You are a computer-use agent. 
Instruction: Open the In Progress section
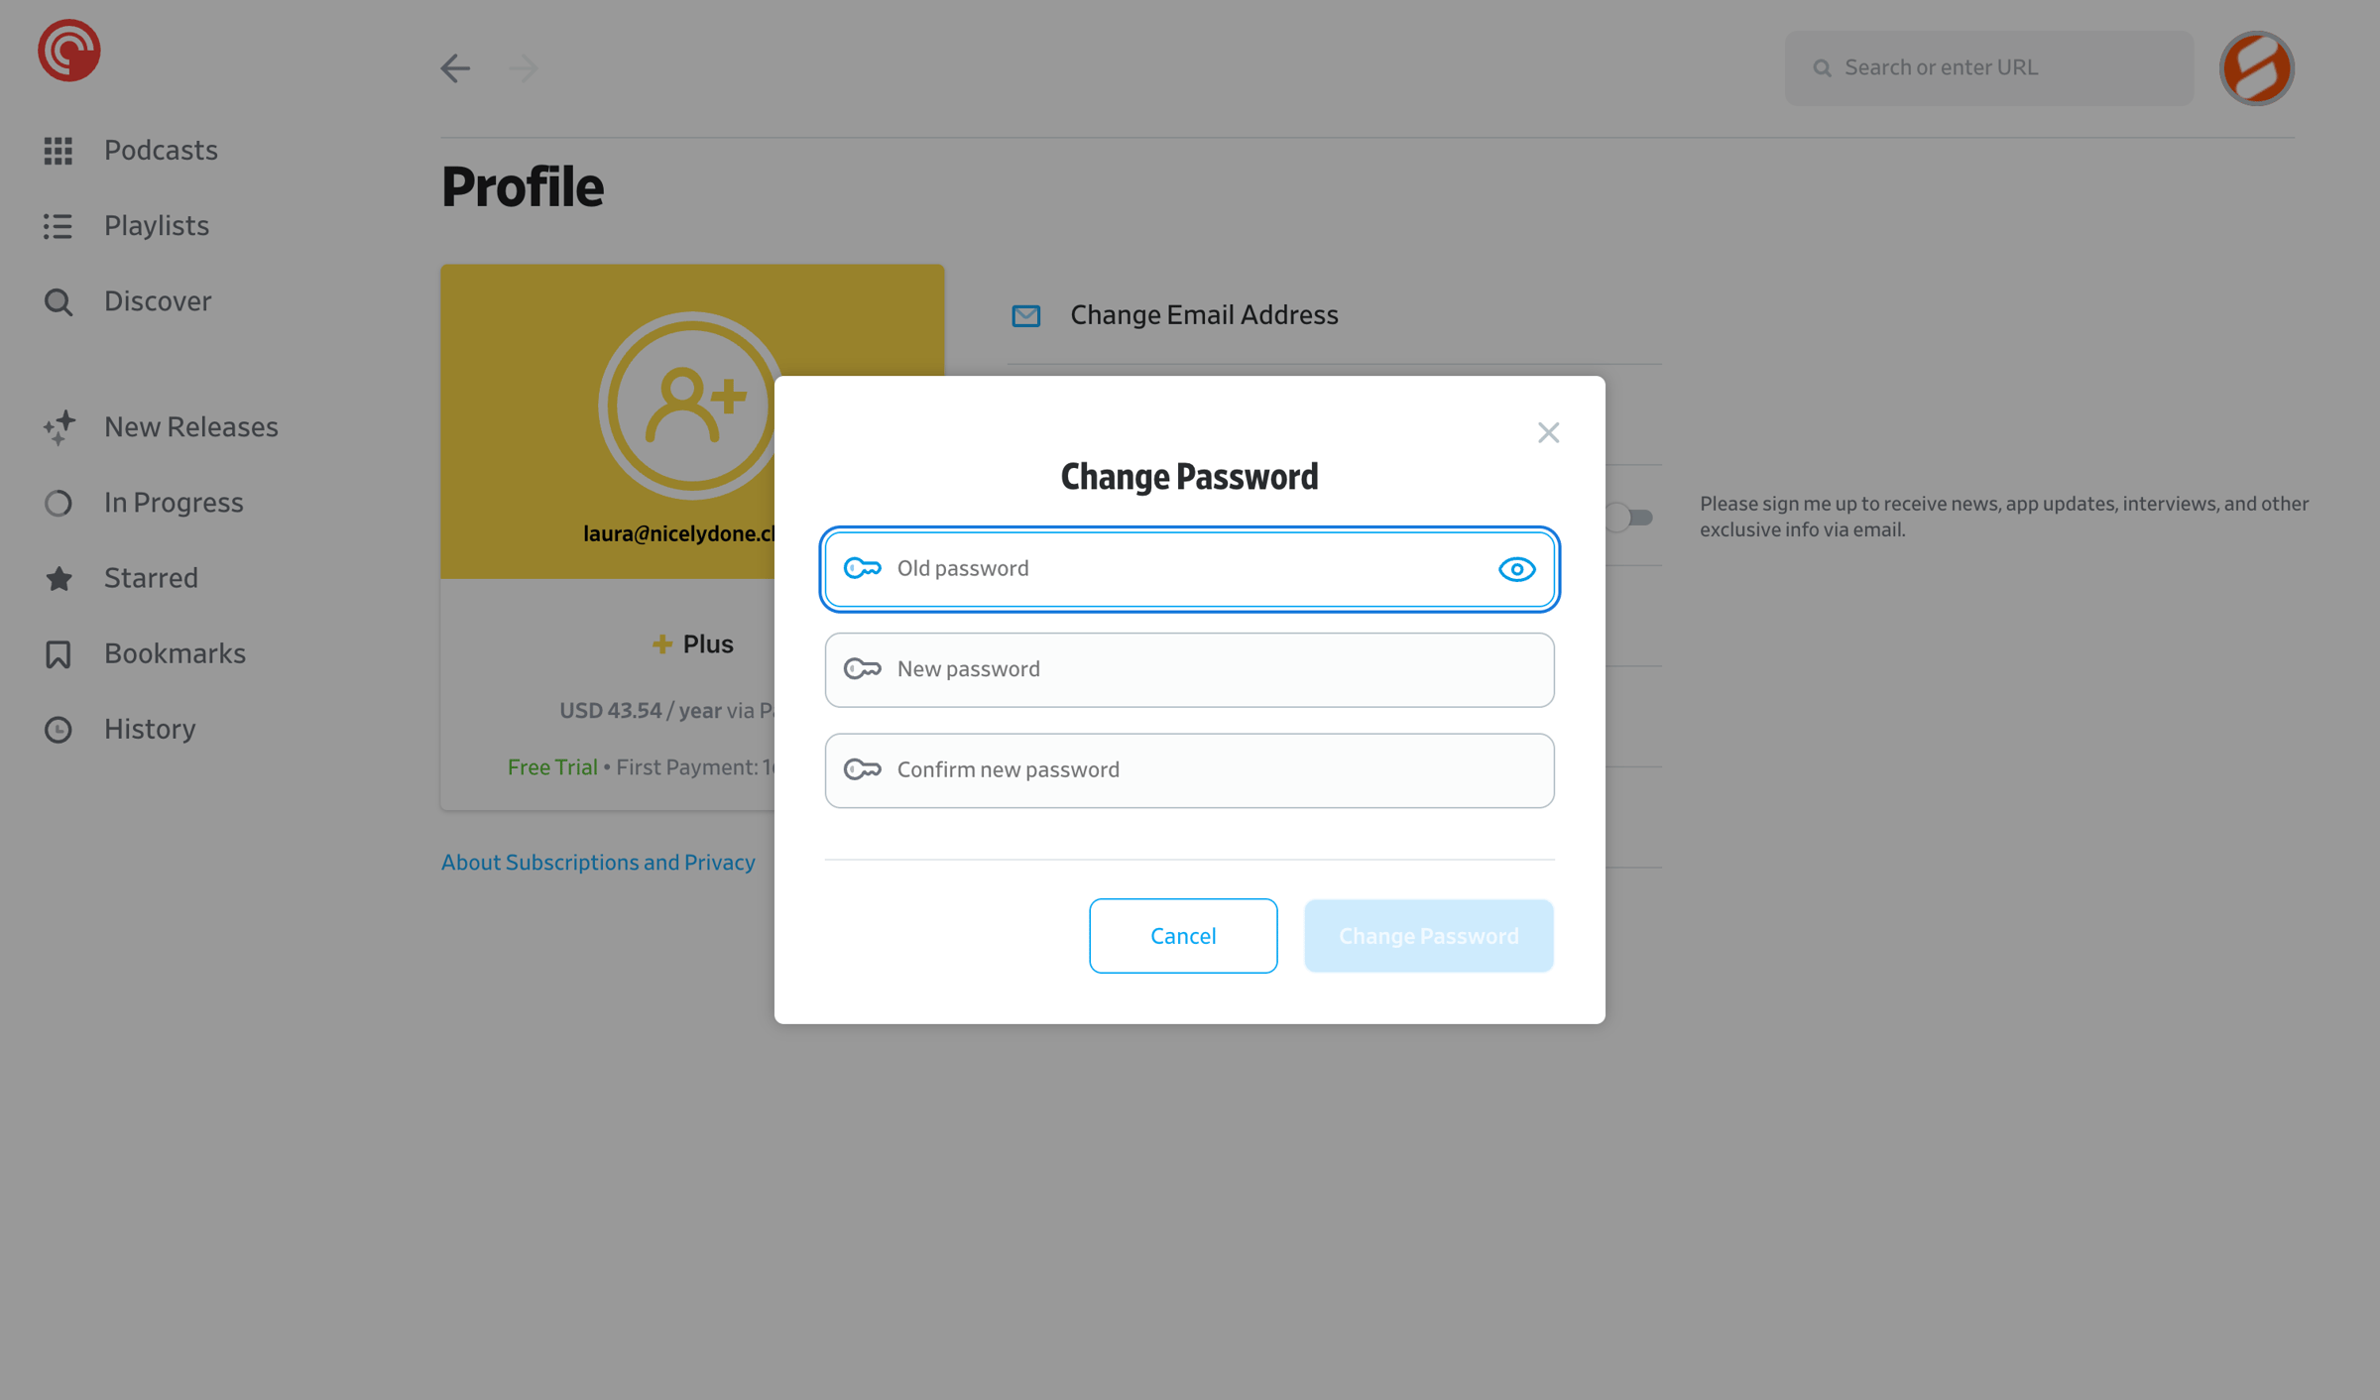click(143, 503)
